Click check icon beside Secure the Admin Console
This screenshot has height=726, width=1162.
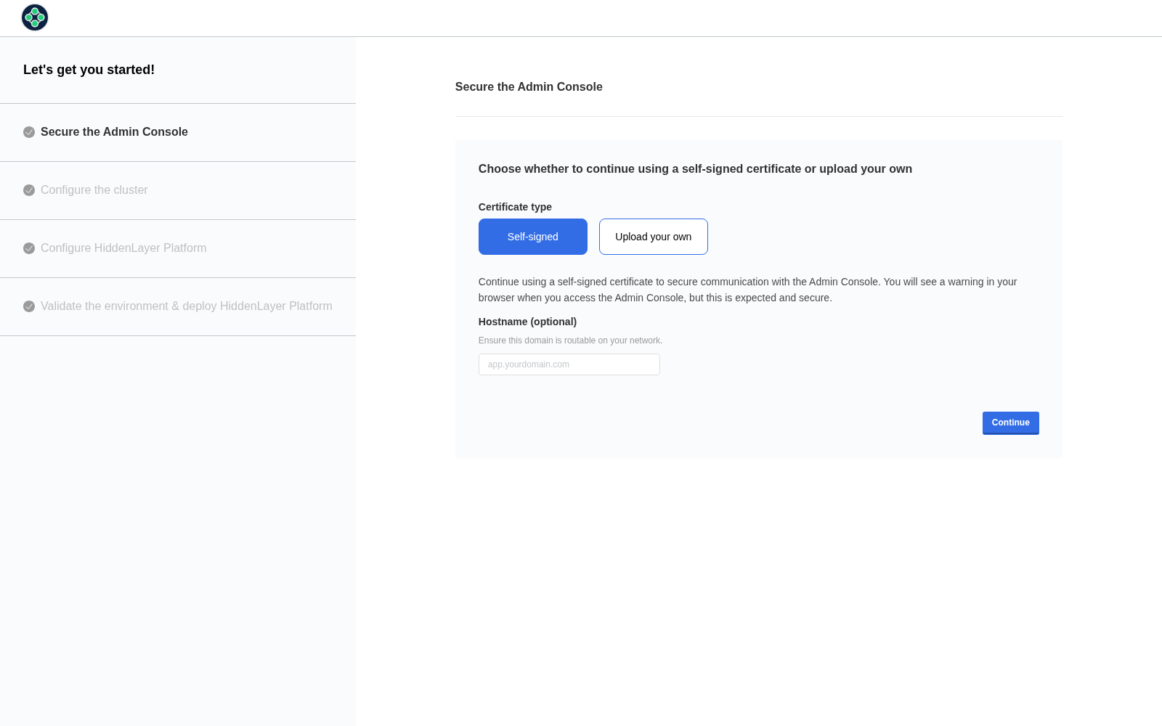(29, 132)
